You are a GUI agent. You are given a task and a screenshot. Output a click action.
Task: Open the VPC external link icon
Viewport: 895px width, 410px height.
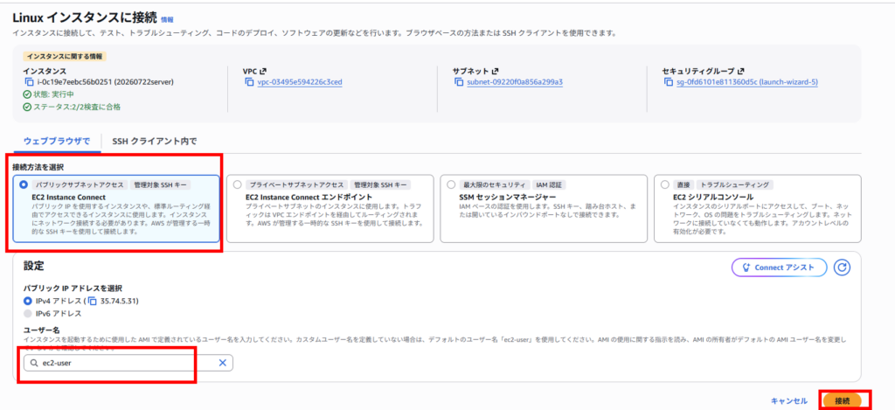coord(263,72)
